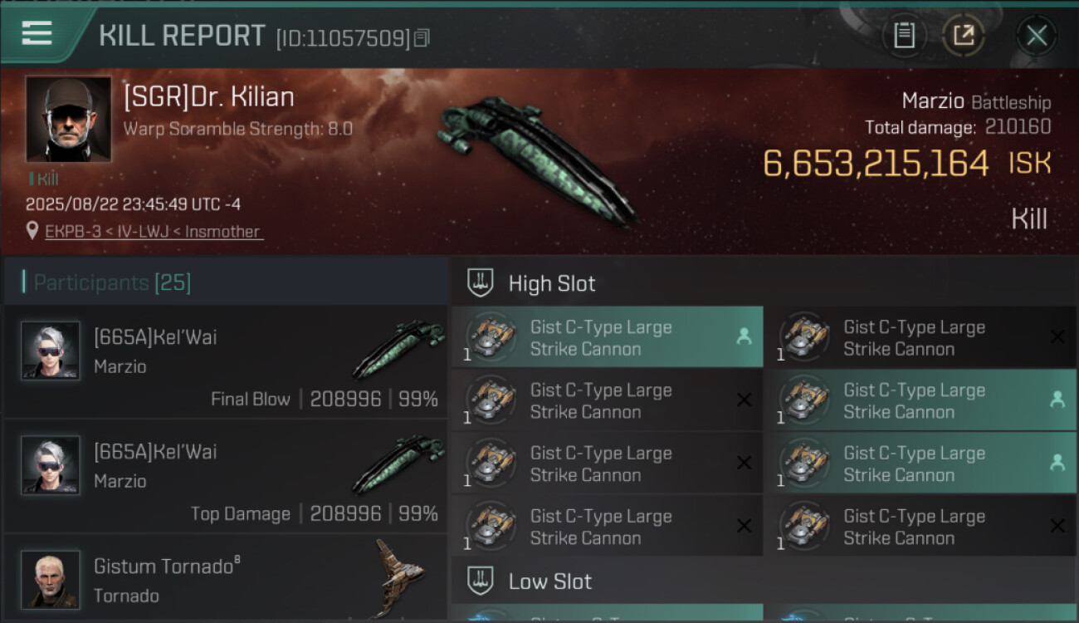1079x623 pixels.
Task: Click Kel'Wai's Top Damage portrait
Action: (51, 465)
